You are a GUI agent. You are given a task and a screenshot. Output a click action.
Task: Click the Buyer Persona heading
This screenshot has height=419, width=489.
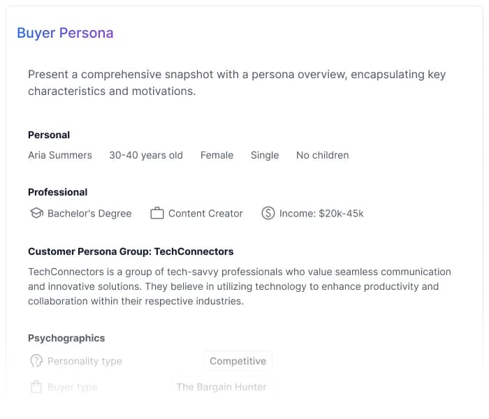coord(65,33)
